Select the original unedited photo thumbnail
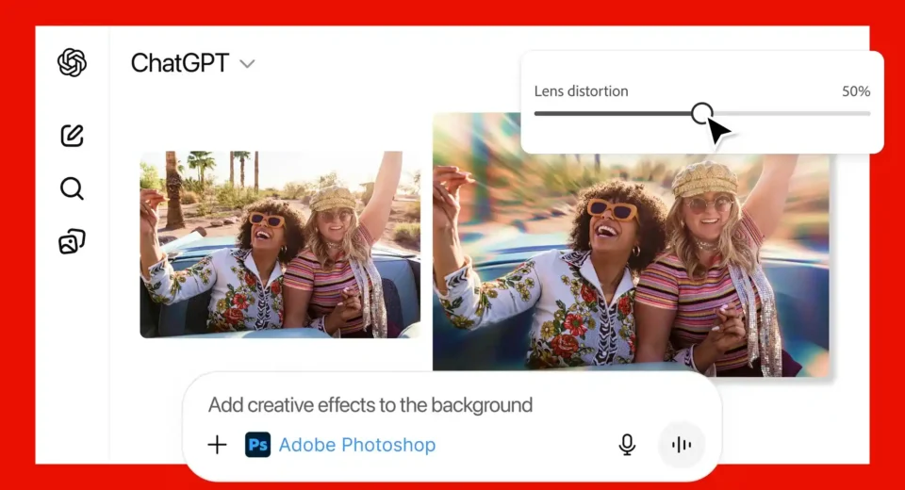Screen dimensions: 905x490 pos(280,244)
